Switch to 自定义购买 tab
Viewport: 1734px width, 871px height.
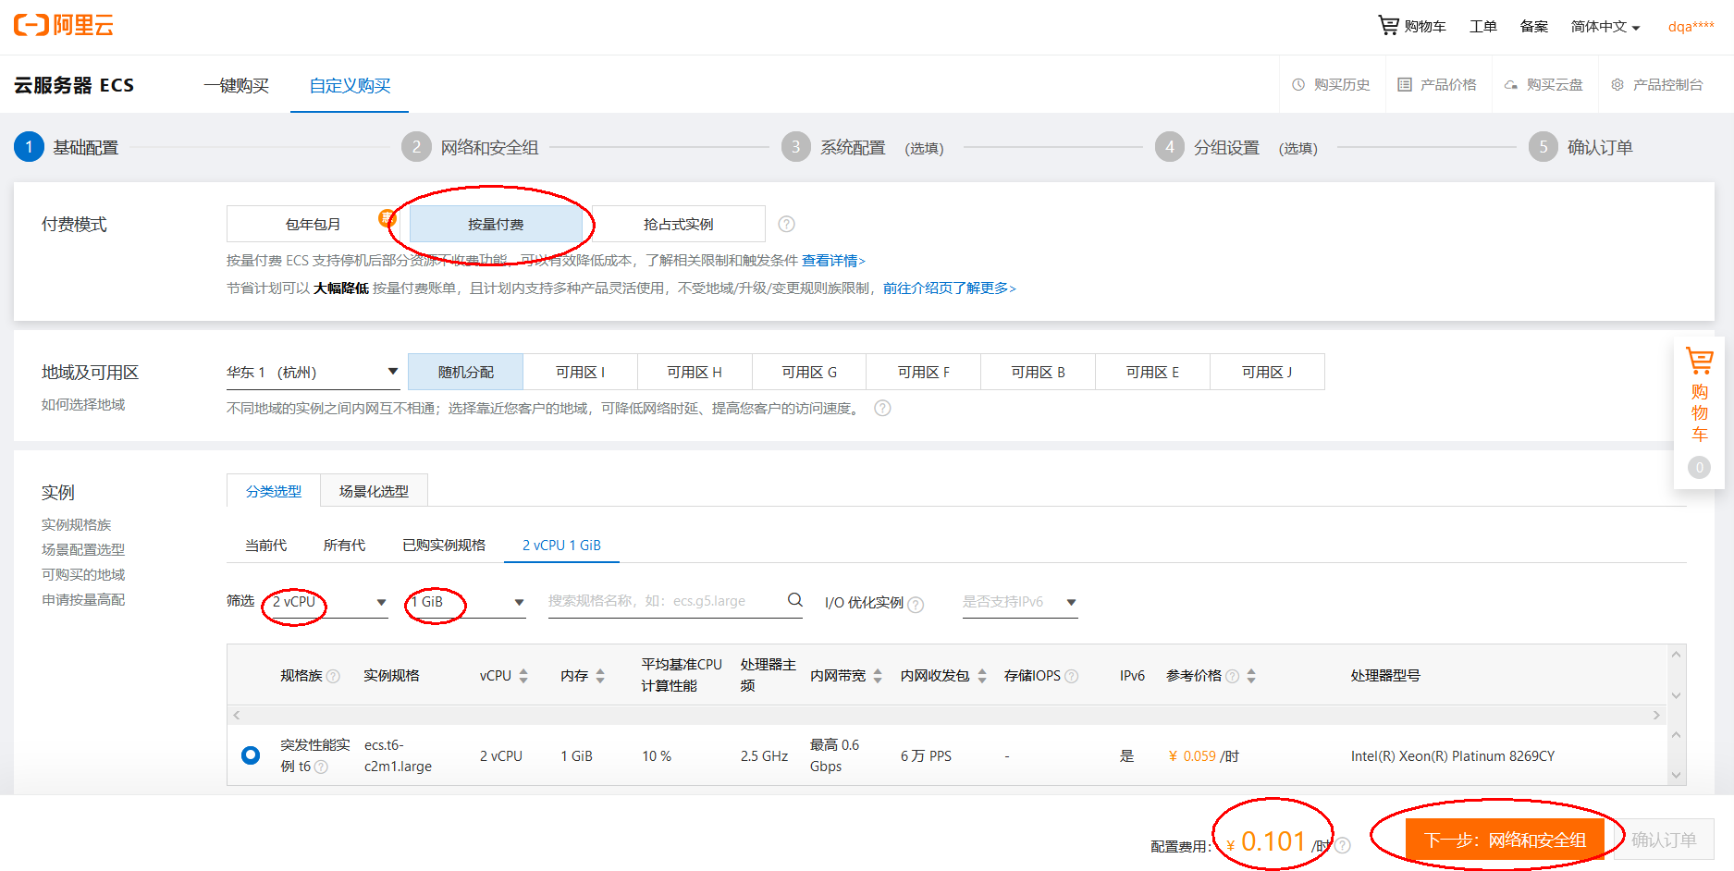(350, 85)
